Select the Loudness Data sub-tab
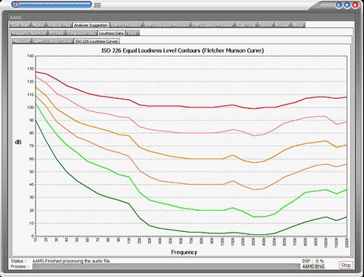The width and height of the screenshot is (364, 277). point(111,33)
